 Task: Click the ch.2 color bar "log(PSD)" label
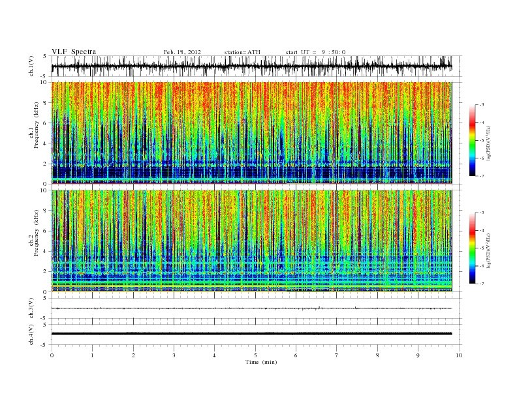click(x=489, y=250)
